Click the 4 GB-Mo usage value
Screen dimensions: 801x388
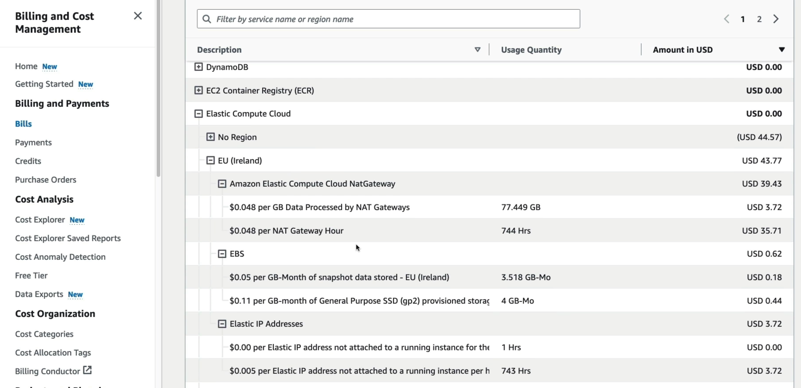518,301
